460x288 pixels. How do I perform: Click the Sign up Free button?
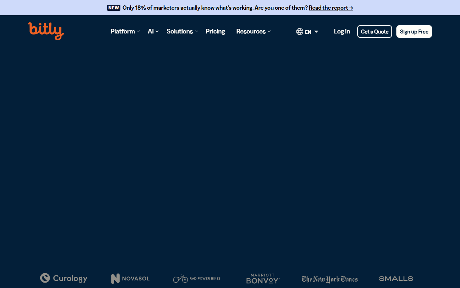click(x=414, y=32)
